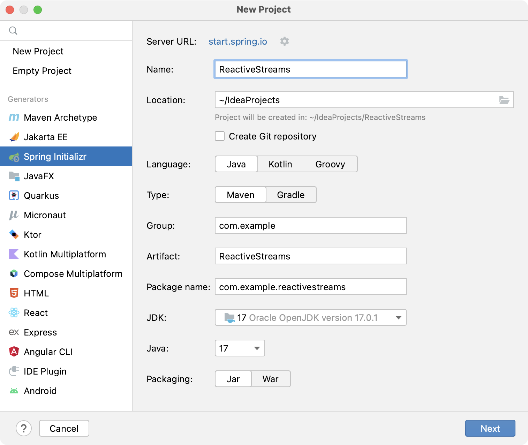Screen dimensions: 528x445
Task: Select Spring Initializr label text
Action: coord(55,157)
